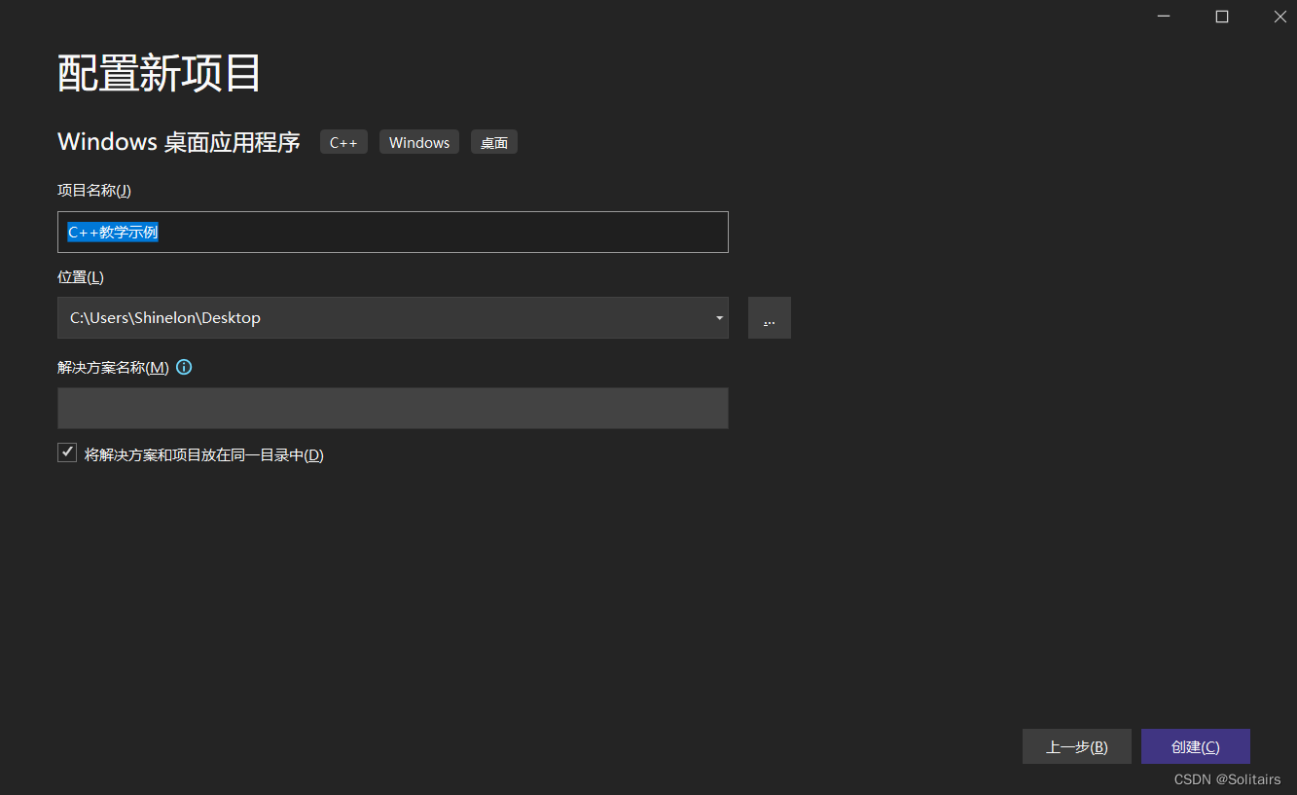Minimize the dialog window
Image resolution: width=1297 pixels, height=795 pixels.
tap(1164, 17)
